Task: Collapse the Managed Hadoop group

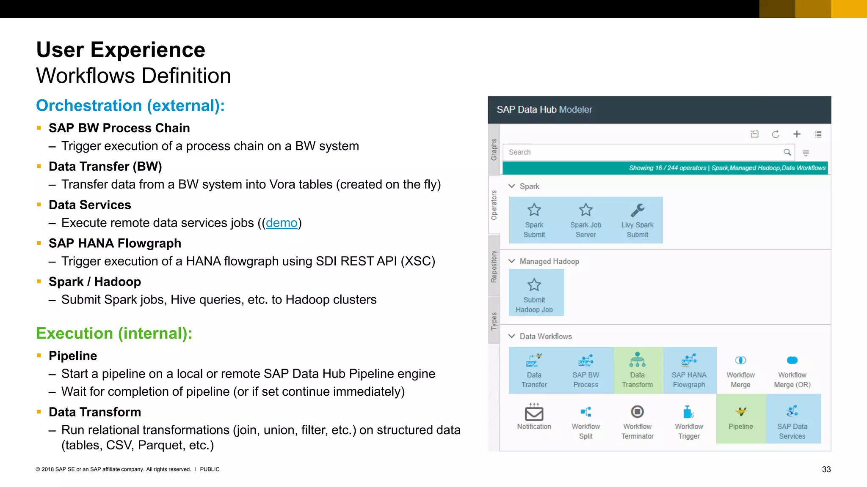Action: pos(512,261)
